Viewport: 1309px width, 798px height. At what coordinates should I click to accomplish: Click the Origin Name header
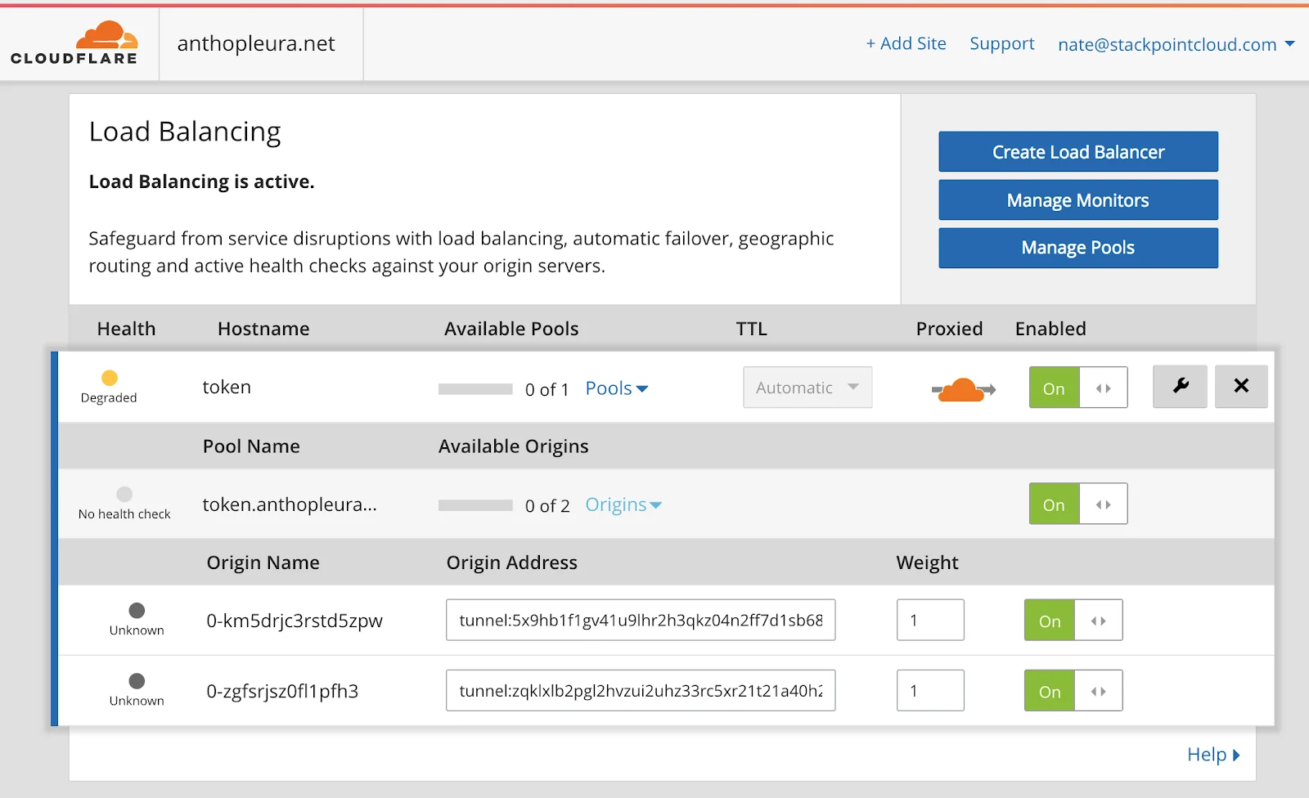pyautogui.click(x=263, y=563)
